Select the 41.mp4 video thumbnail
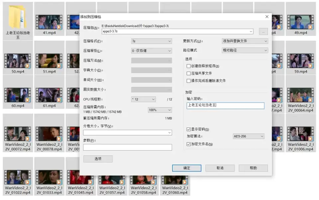 coord(49,22)
